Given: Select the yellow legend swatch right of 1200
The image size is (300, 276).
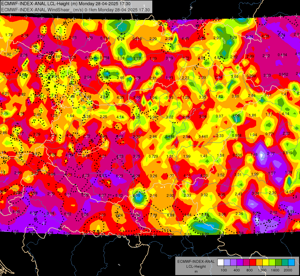Looking at the screenshot, I should click(x=266, y=263).
